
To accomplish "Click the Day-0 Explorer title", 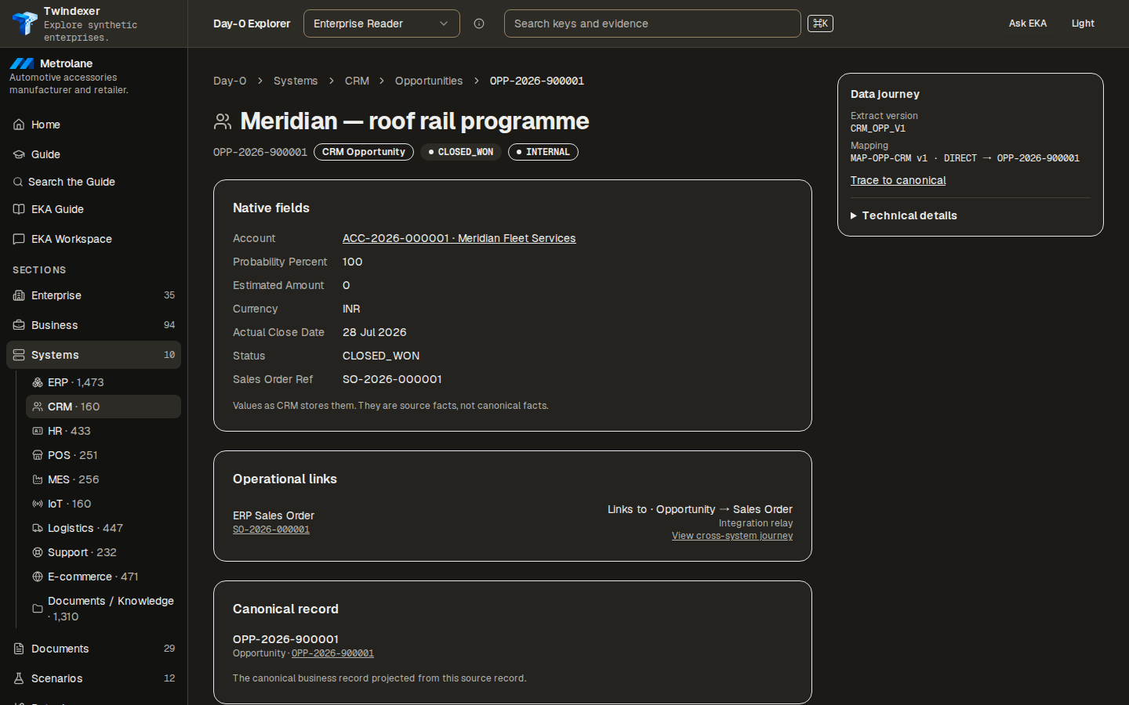I will (x=252, y=23).
